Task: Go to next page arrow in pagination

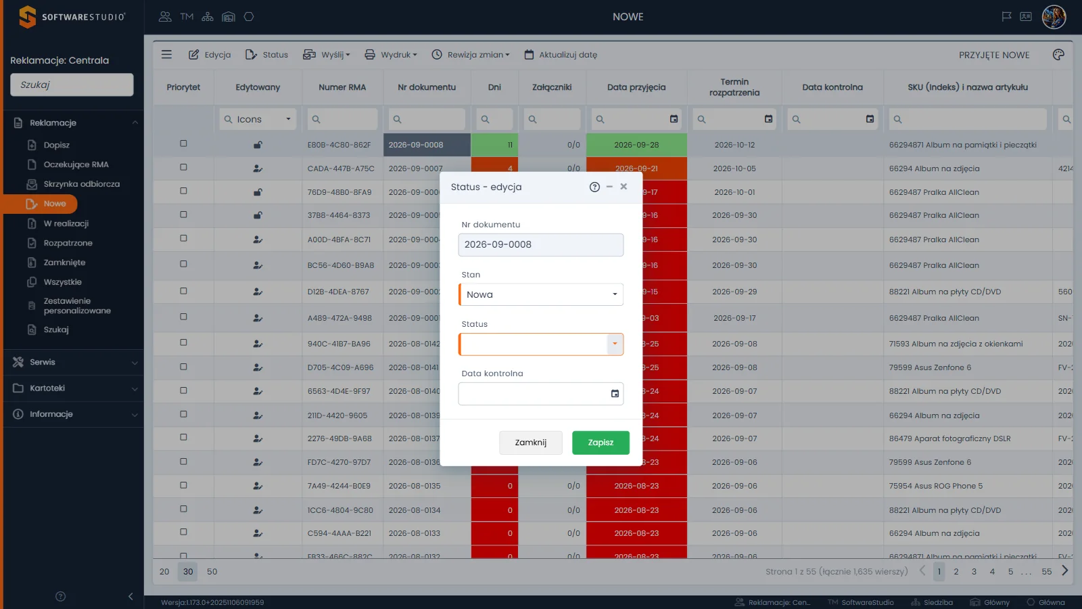Action: 1065,571
